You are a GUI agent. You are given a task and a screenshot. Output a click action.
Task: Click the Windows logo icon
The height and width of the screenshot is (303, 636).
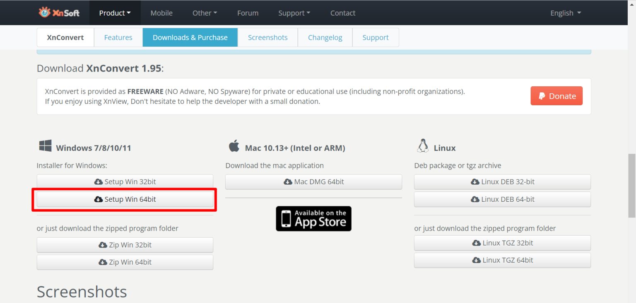45,146
